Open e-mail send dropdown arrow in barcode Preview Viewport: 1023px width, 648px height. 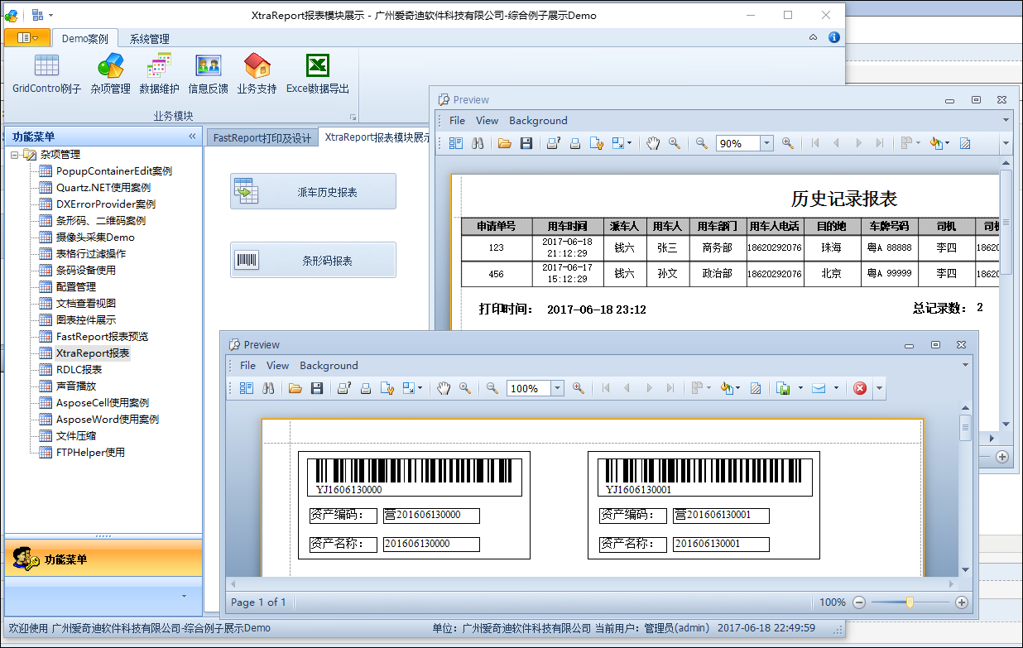[x=836, y=388]
